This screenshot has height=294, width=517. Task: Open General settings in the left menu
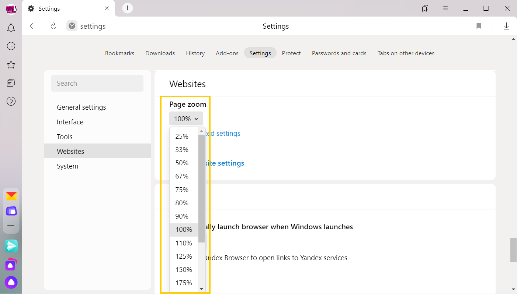97,107
